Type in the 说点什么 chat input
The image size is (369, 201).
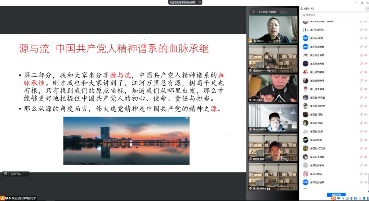pyautogui.click(x=16, y=174)
